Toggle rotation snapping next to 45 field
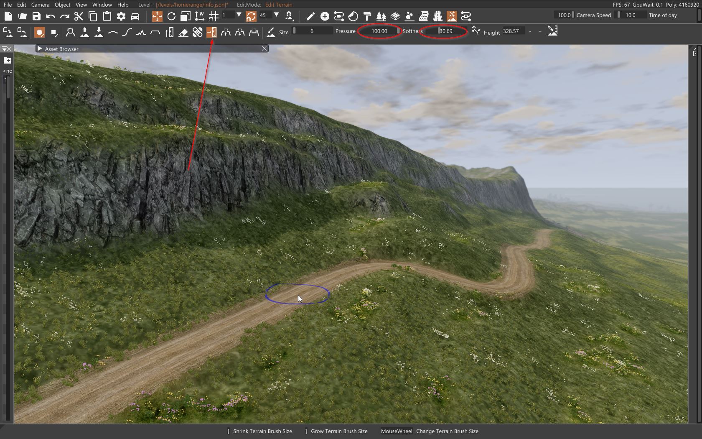This screenshot has height=439, width=702. coord(251,16)
